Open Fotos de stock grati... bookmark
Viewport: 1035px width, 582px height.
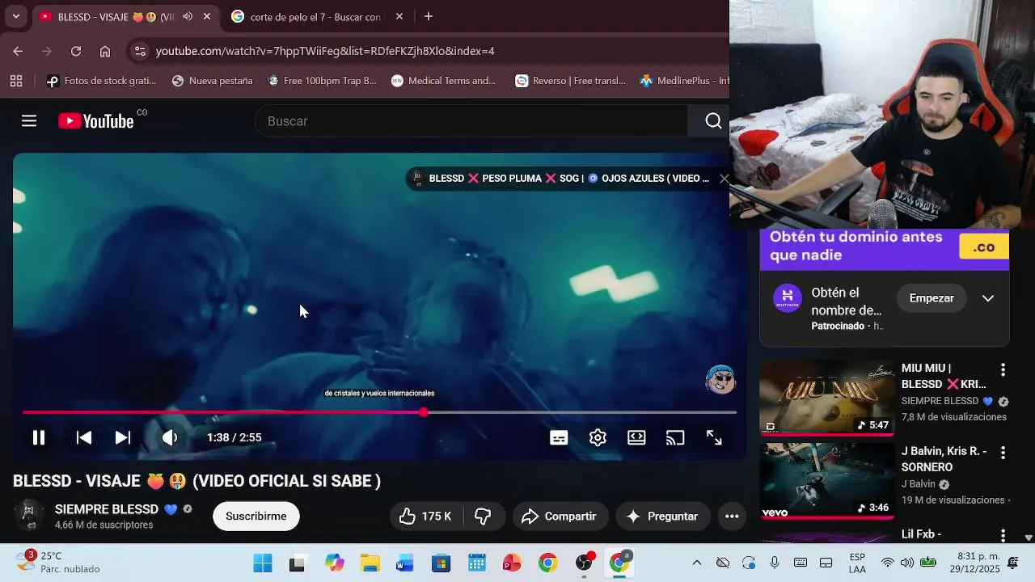pyautogui.click(x=101, y=81)
